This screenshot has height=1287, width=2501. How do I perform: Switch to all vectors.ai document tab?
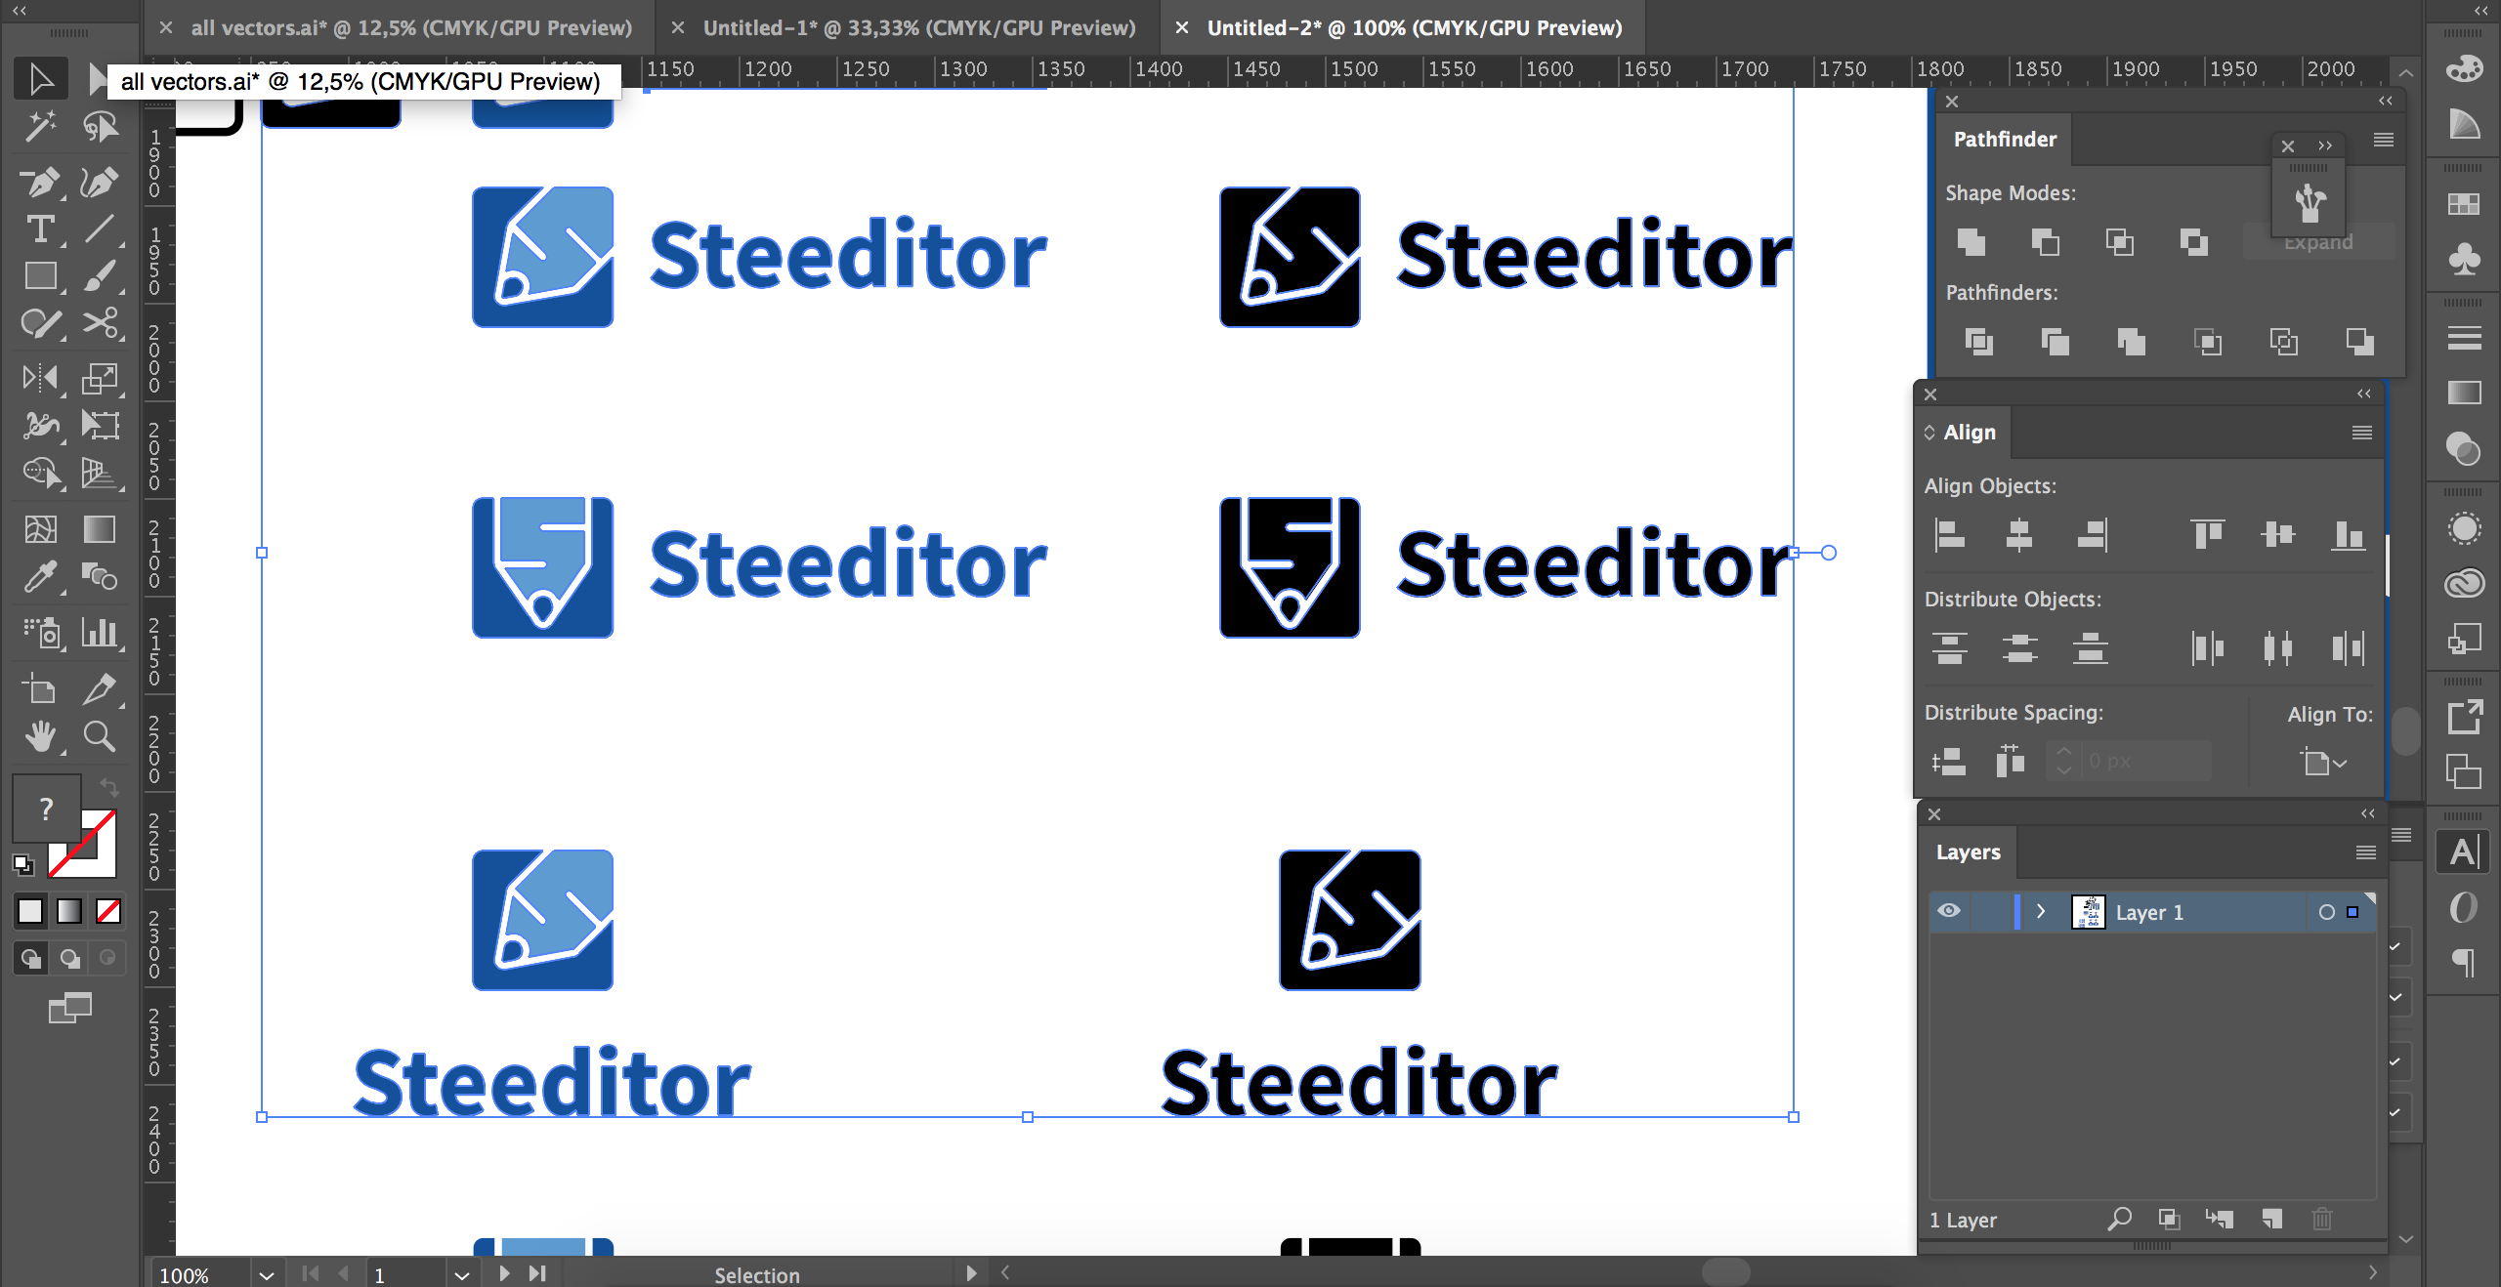pyautogui.click(x=410, y=27)
